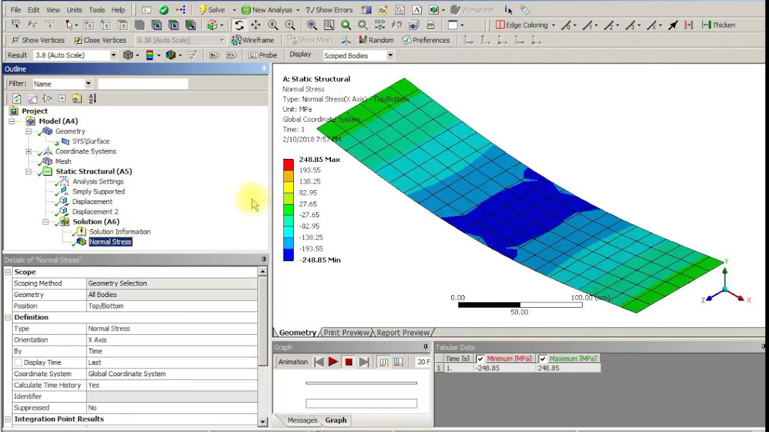Select Solution Information in the tree
Image resolution: width=769 pixels, height=432 pixels.
[x=120, y=232]
